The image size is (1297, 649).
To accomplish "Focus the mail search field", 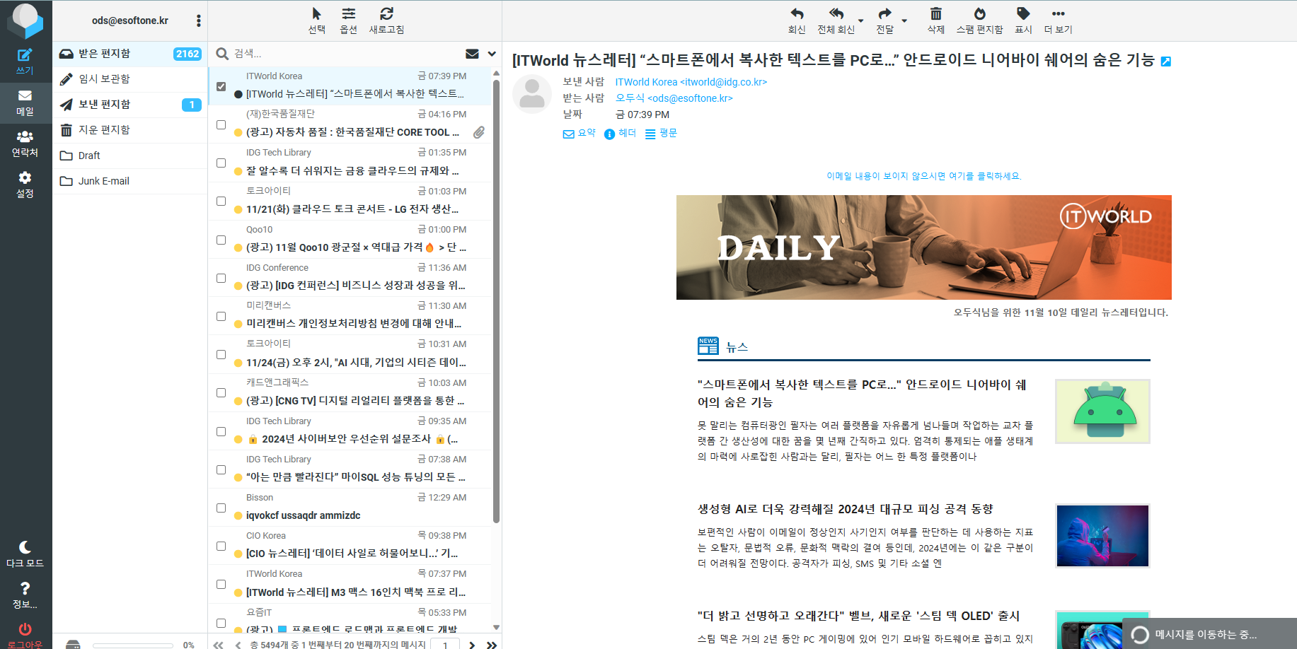I will coord(345,54).
